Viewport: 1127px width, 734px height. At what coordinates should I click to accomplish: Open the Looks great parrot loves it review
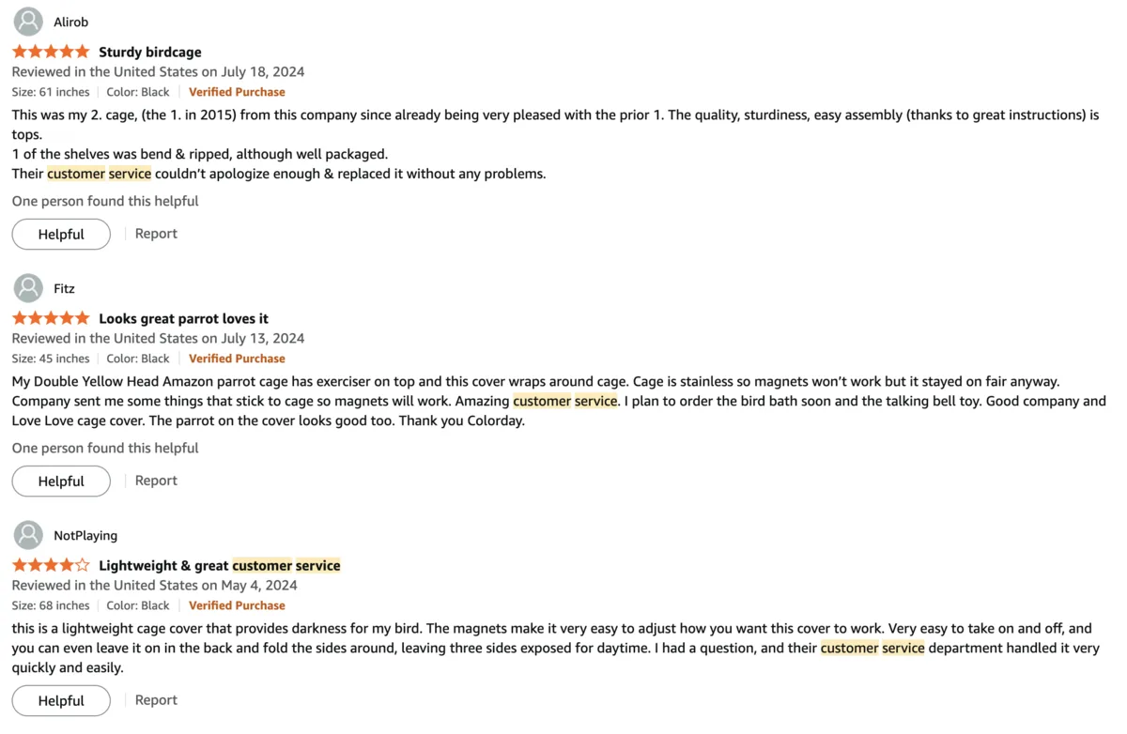tap(183, 318)
